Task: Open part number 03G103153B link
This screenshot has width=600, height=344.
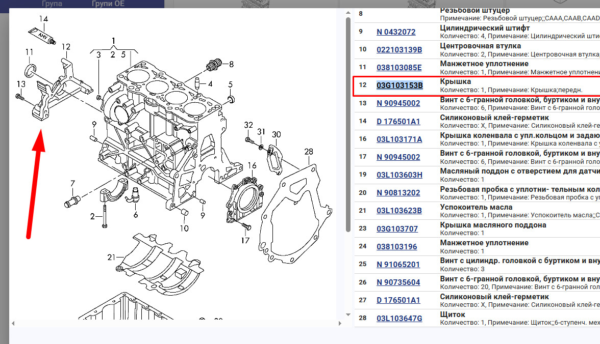Action: (399, 85)
